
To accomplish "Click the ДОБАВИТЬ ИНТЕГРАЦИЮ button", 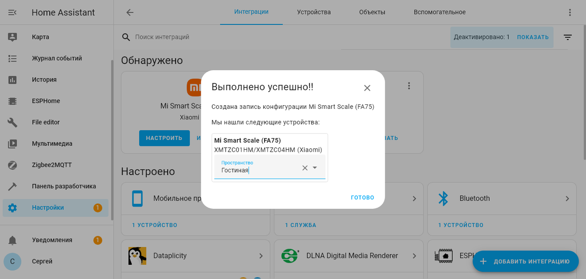I will pyautogui.click(x=525, y=261).
